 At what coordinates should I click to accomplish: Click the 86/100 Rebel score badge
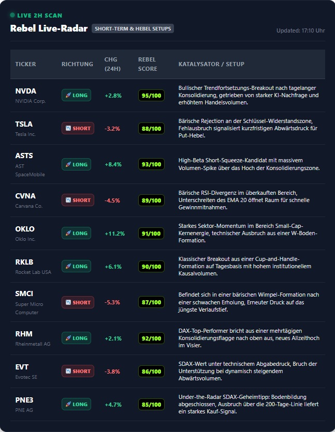point(151,372)
